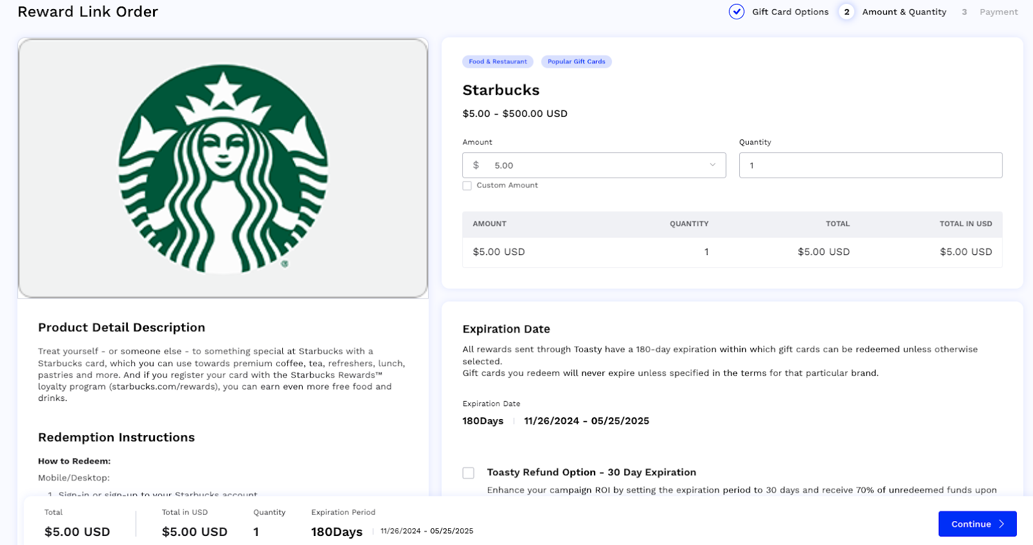Go to Gift Card Options step
This screenshot has height=545, width=1033.
[790, 12]
